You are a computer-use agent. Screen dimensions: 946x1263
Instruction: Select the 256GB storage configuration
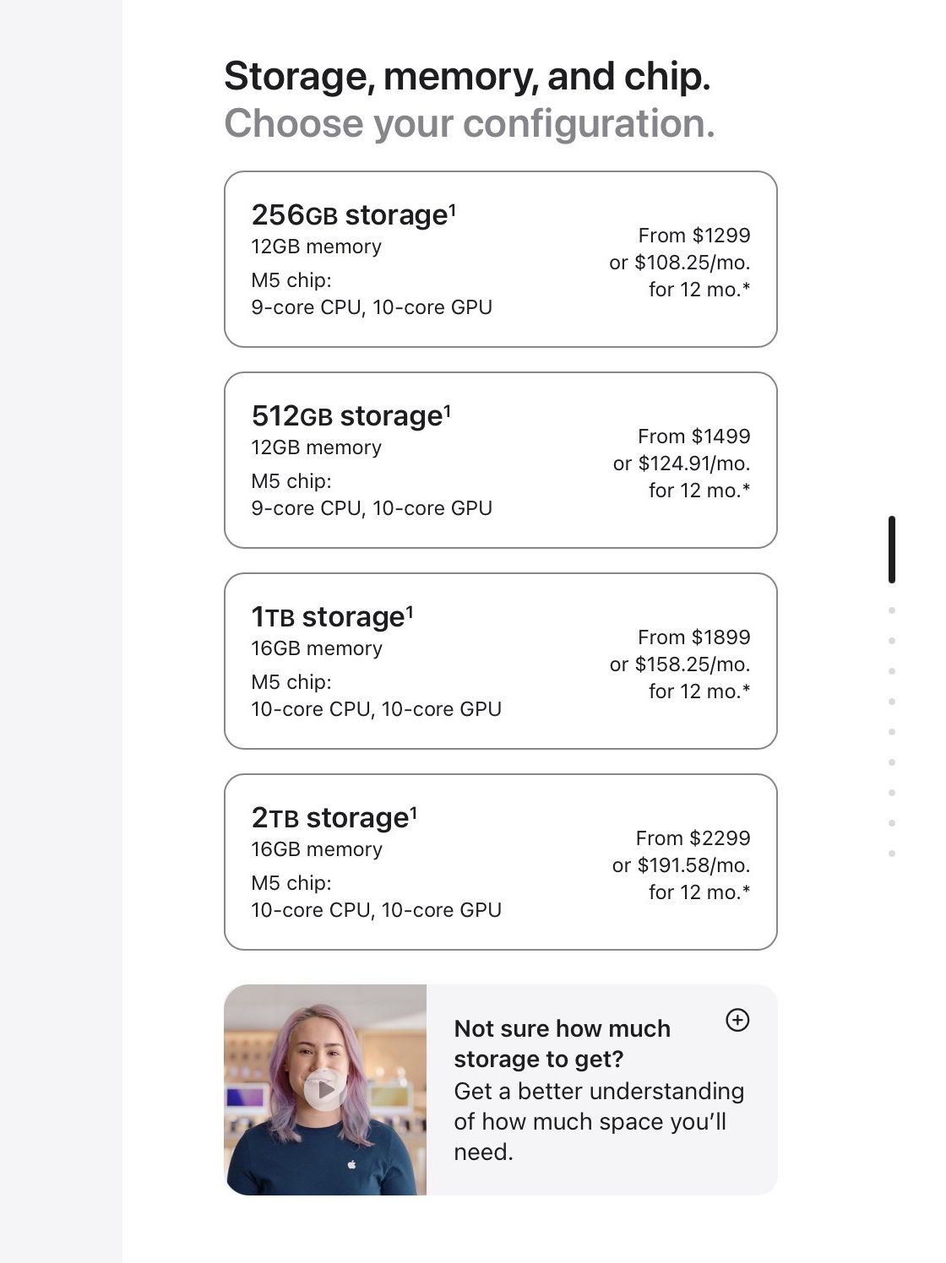click(x=500, y=259)
